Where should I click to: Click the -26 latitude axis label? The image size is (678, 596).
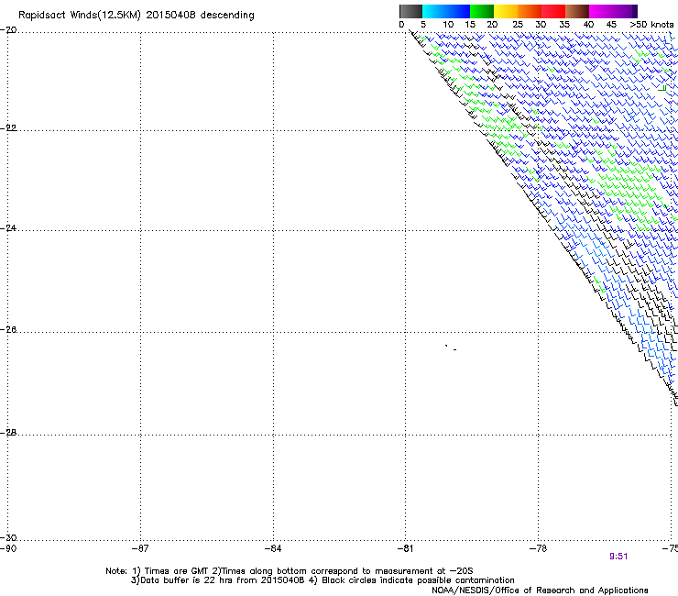coord(8,330)
